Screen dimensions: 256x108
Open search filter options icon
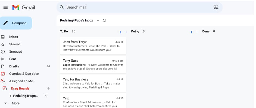point(216,7)
